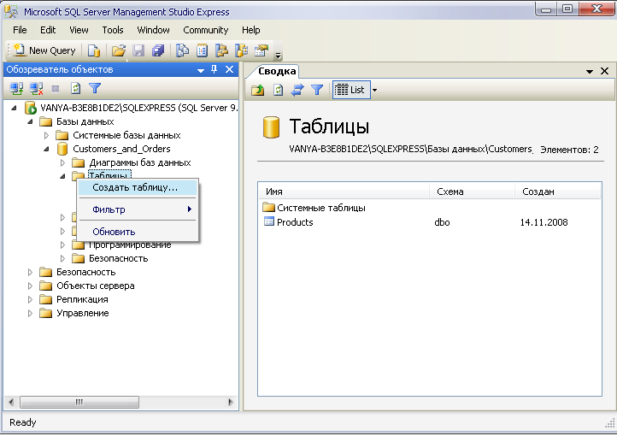Close the Обозреватель объектов panel
The height and width of the screenshot is (436, 617).
point(229,69)
